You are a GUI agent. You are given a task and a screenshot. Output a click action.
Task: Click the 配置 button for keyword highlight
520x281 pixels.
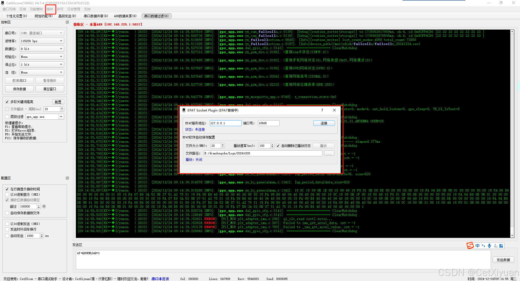click(58, 102)
